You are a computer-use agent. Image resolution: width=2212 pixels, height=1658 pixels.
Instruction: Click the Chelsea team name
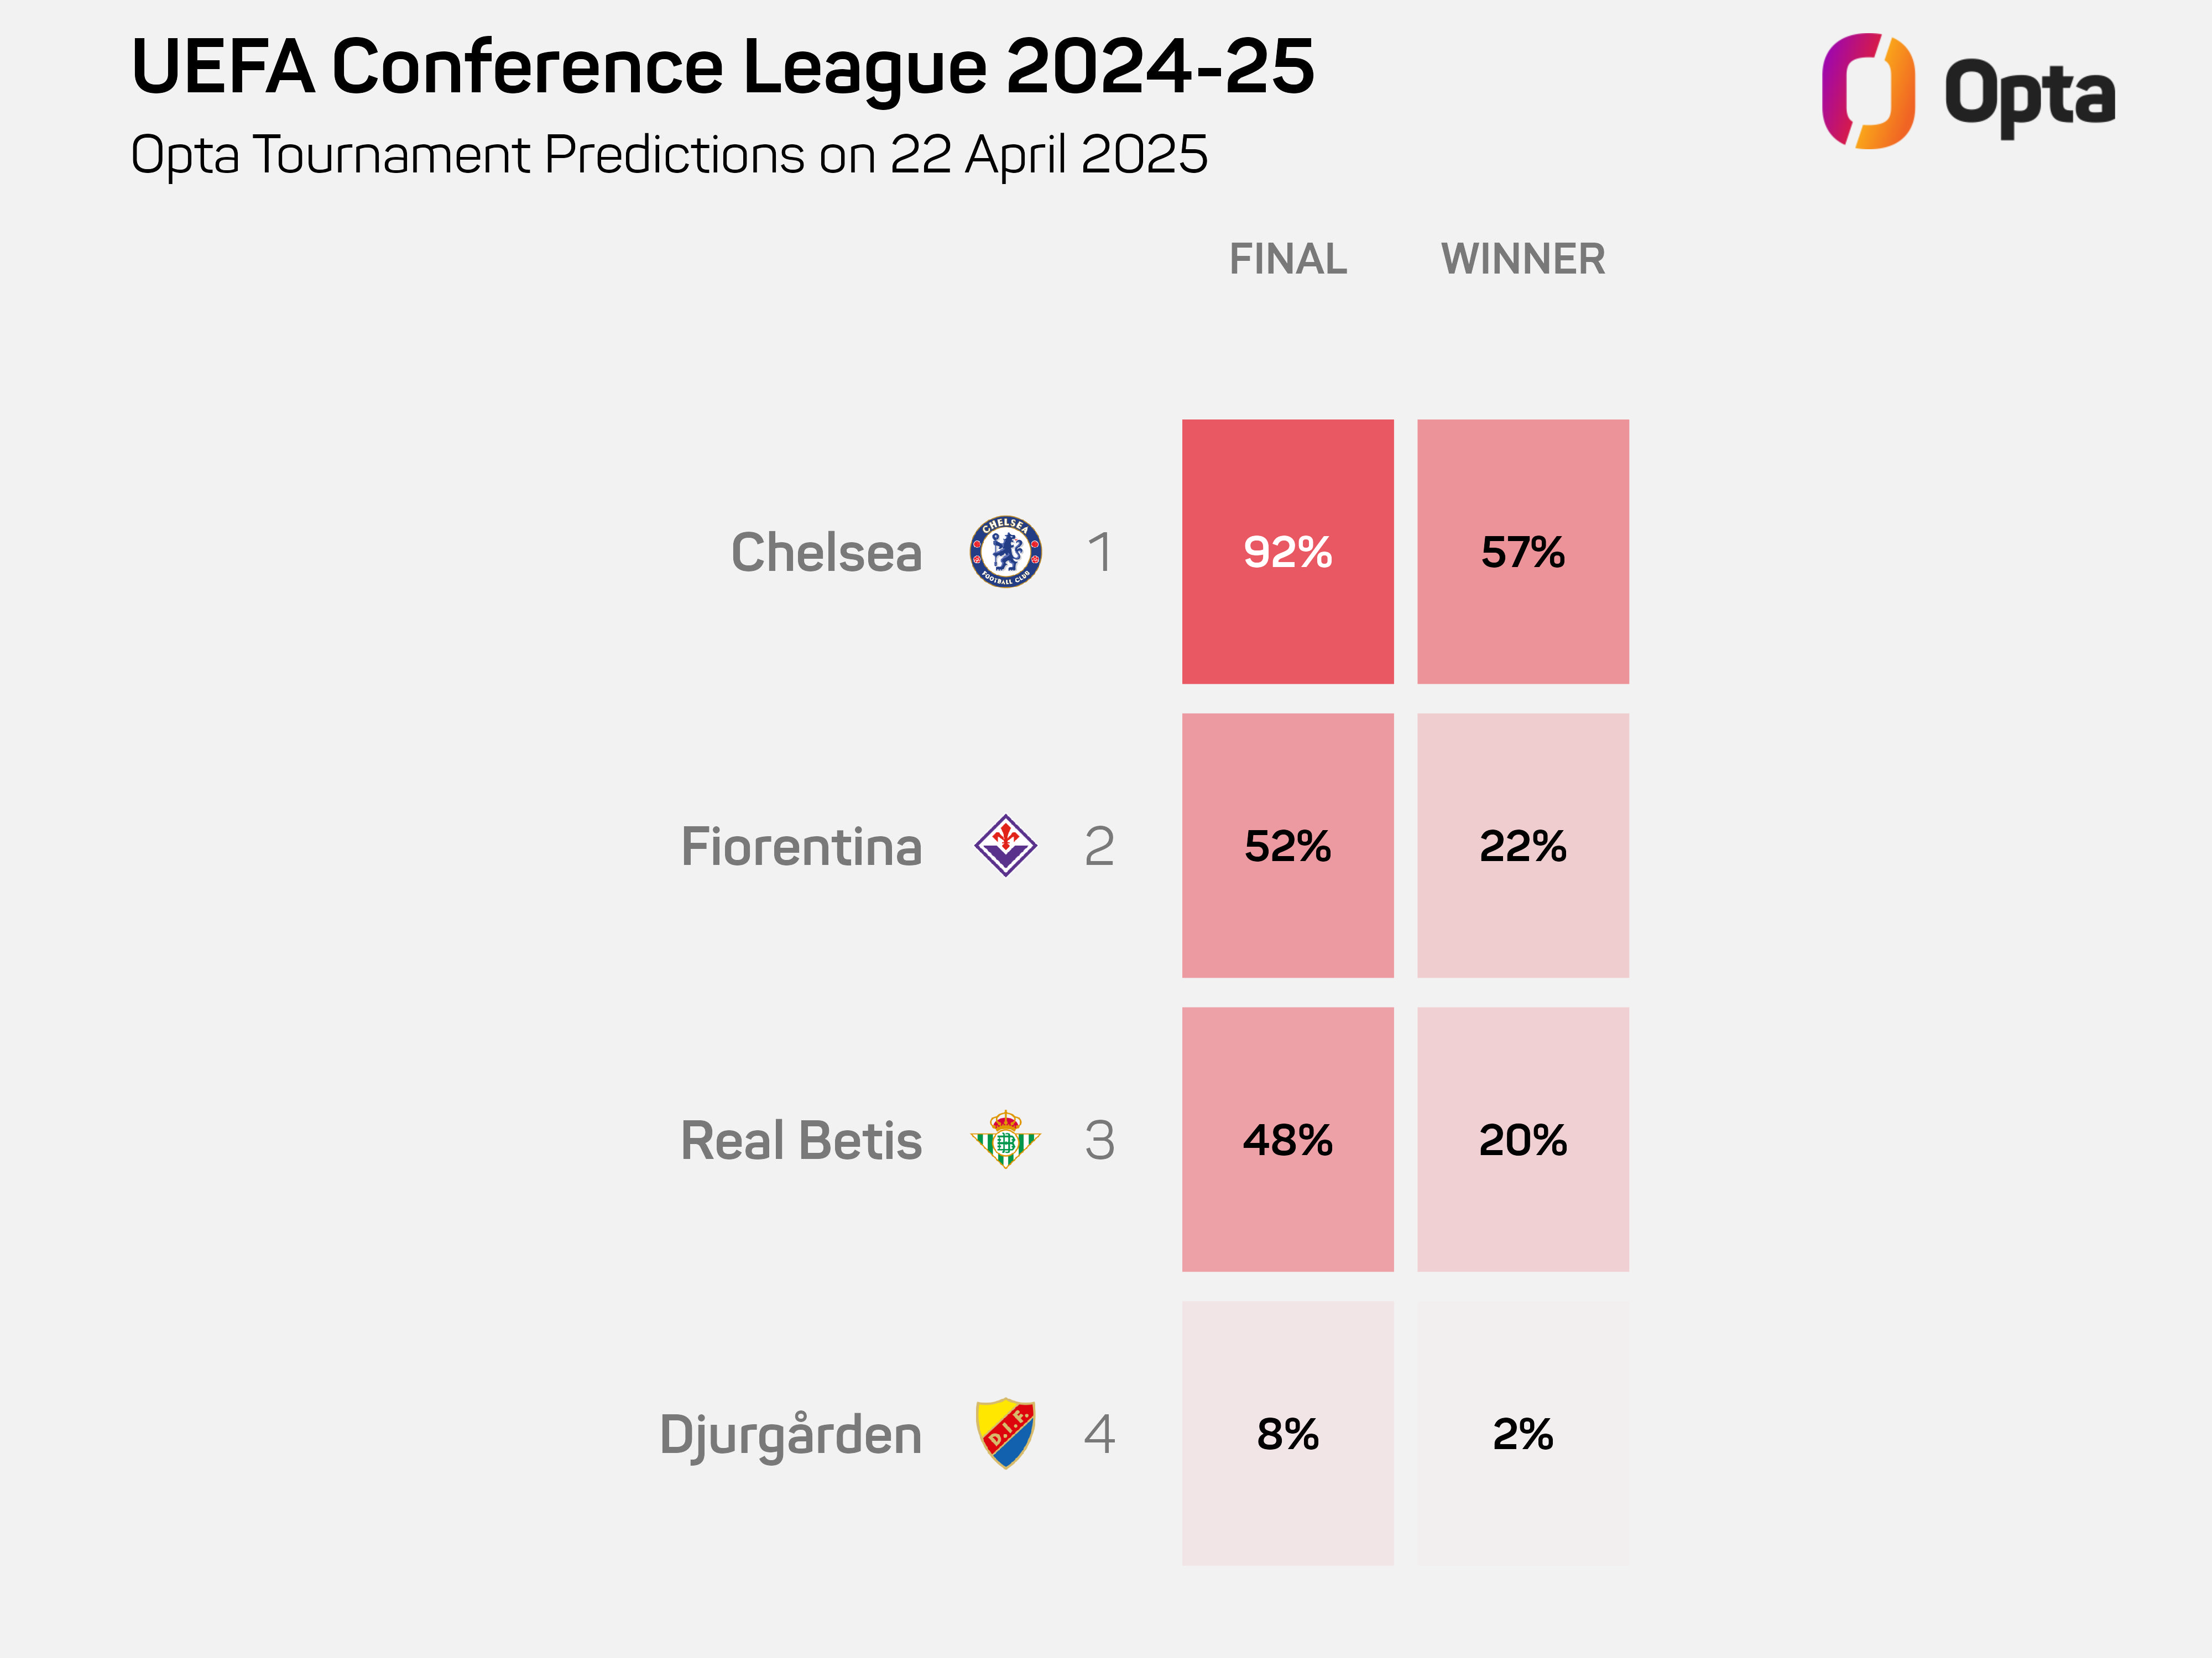(826, 553)
